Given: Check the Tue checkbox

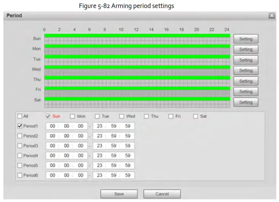Looking at the screenshot, I should (97, 116).
